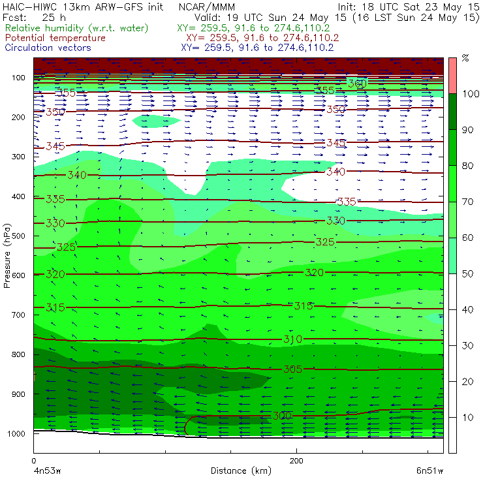Click the colorbar tick label '60'
483x483 pixels.
[467, 238]
